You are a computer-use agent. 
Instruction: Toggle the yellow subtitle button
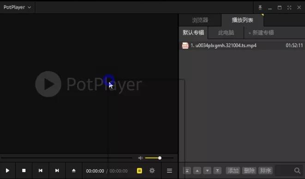click(x=139, y=171)
